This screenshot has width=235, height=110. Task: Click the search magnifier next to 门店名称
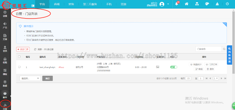pos(224,49)
